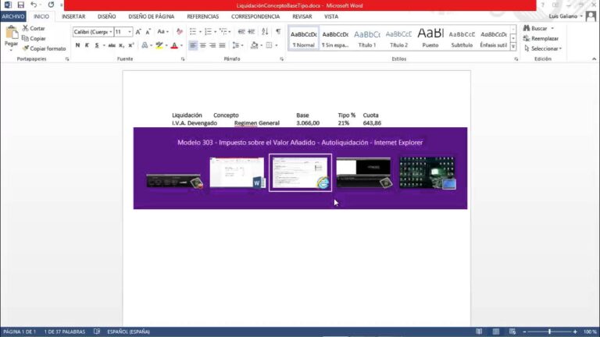Toggle italic (K) formatting
Viewport: 600px width, 337px height.
click(87, 45)
